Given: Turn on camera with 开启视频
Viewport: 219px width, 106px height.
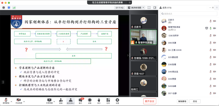Looking at the screenshot, I should tap(19, 101).
